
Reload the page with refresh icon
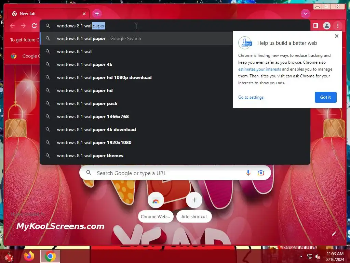point(34,26)
